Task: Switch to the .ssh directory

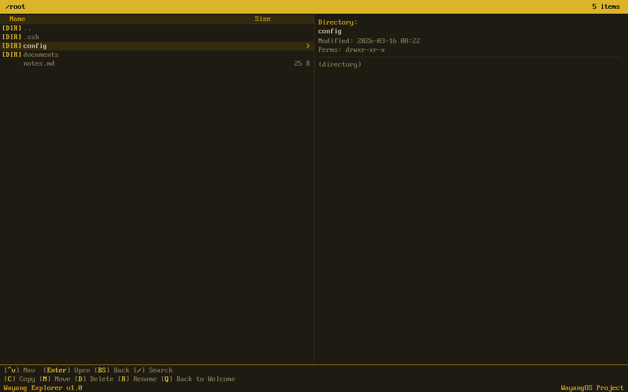Action: pos(31,37)
